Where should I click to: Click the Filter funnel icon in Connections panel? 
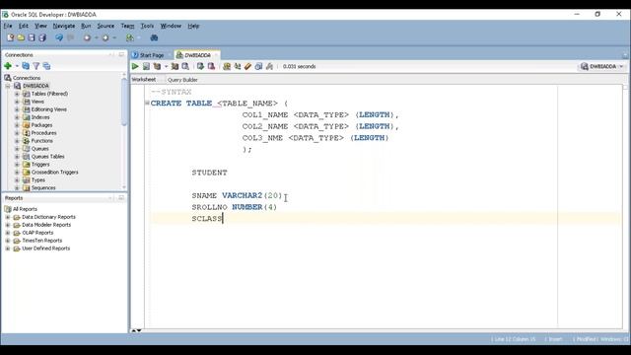pos(36,66)
